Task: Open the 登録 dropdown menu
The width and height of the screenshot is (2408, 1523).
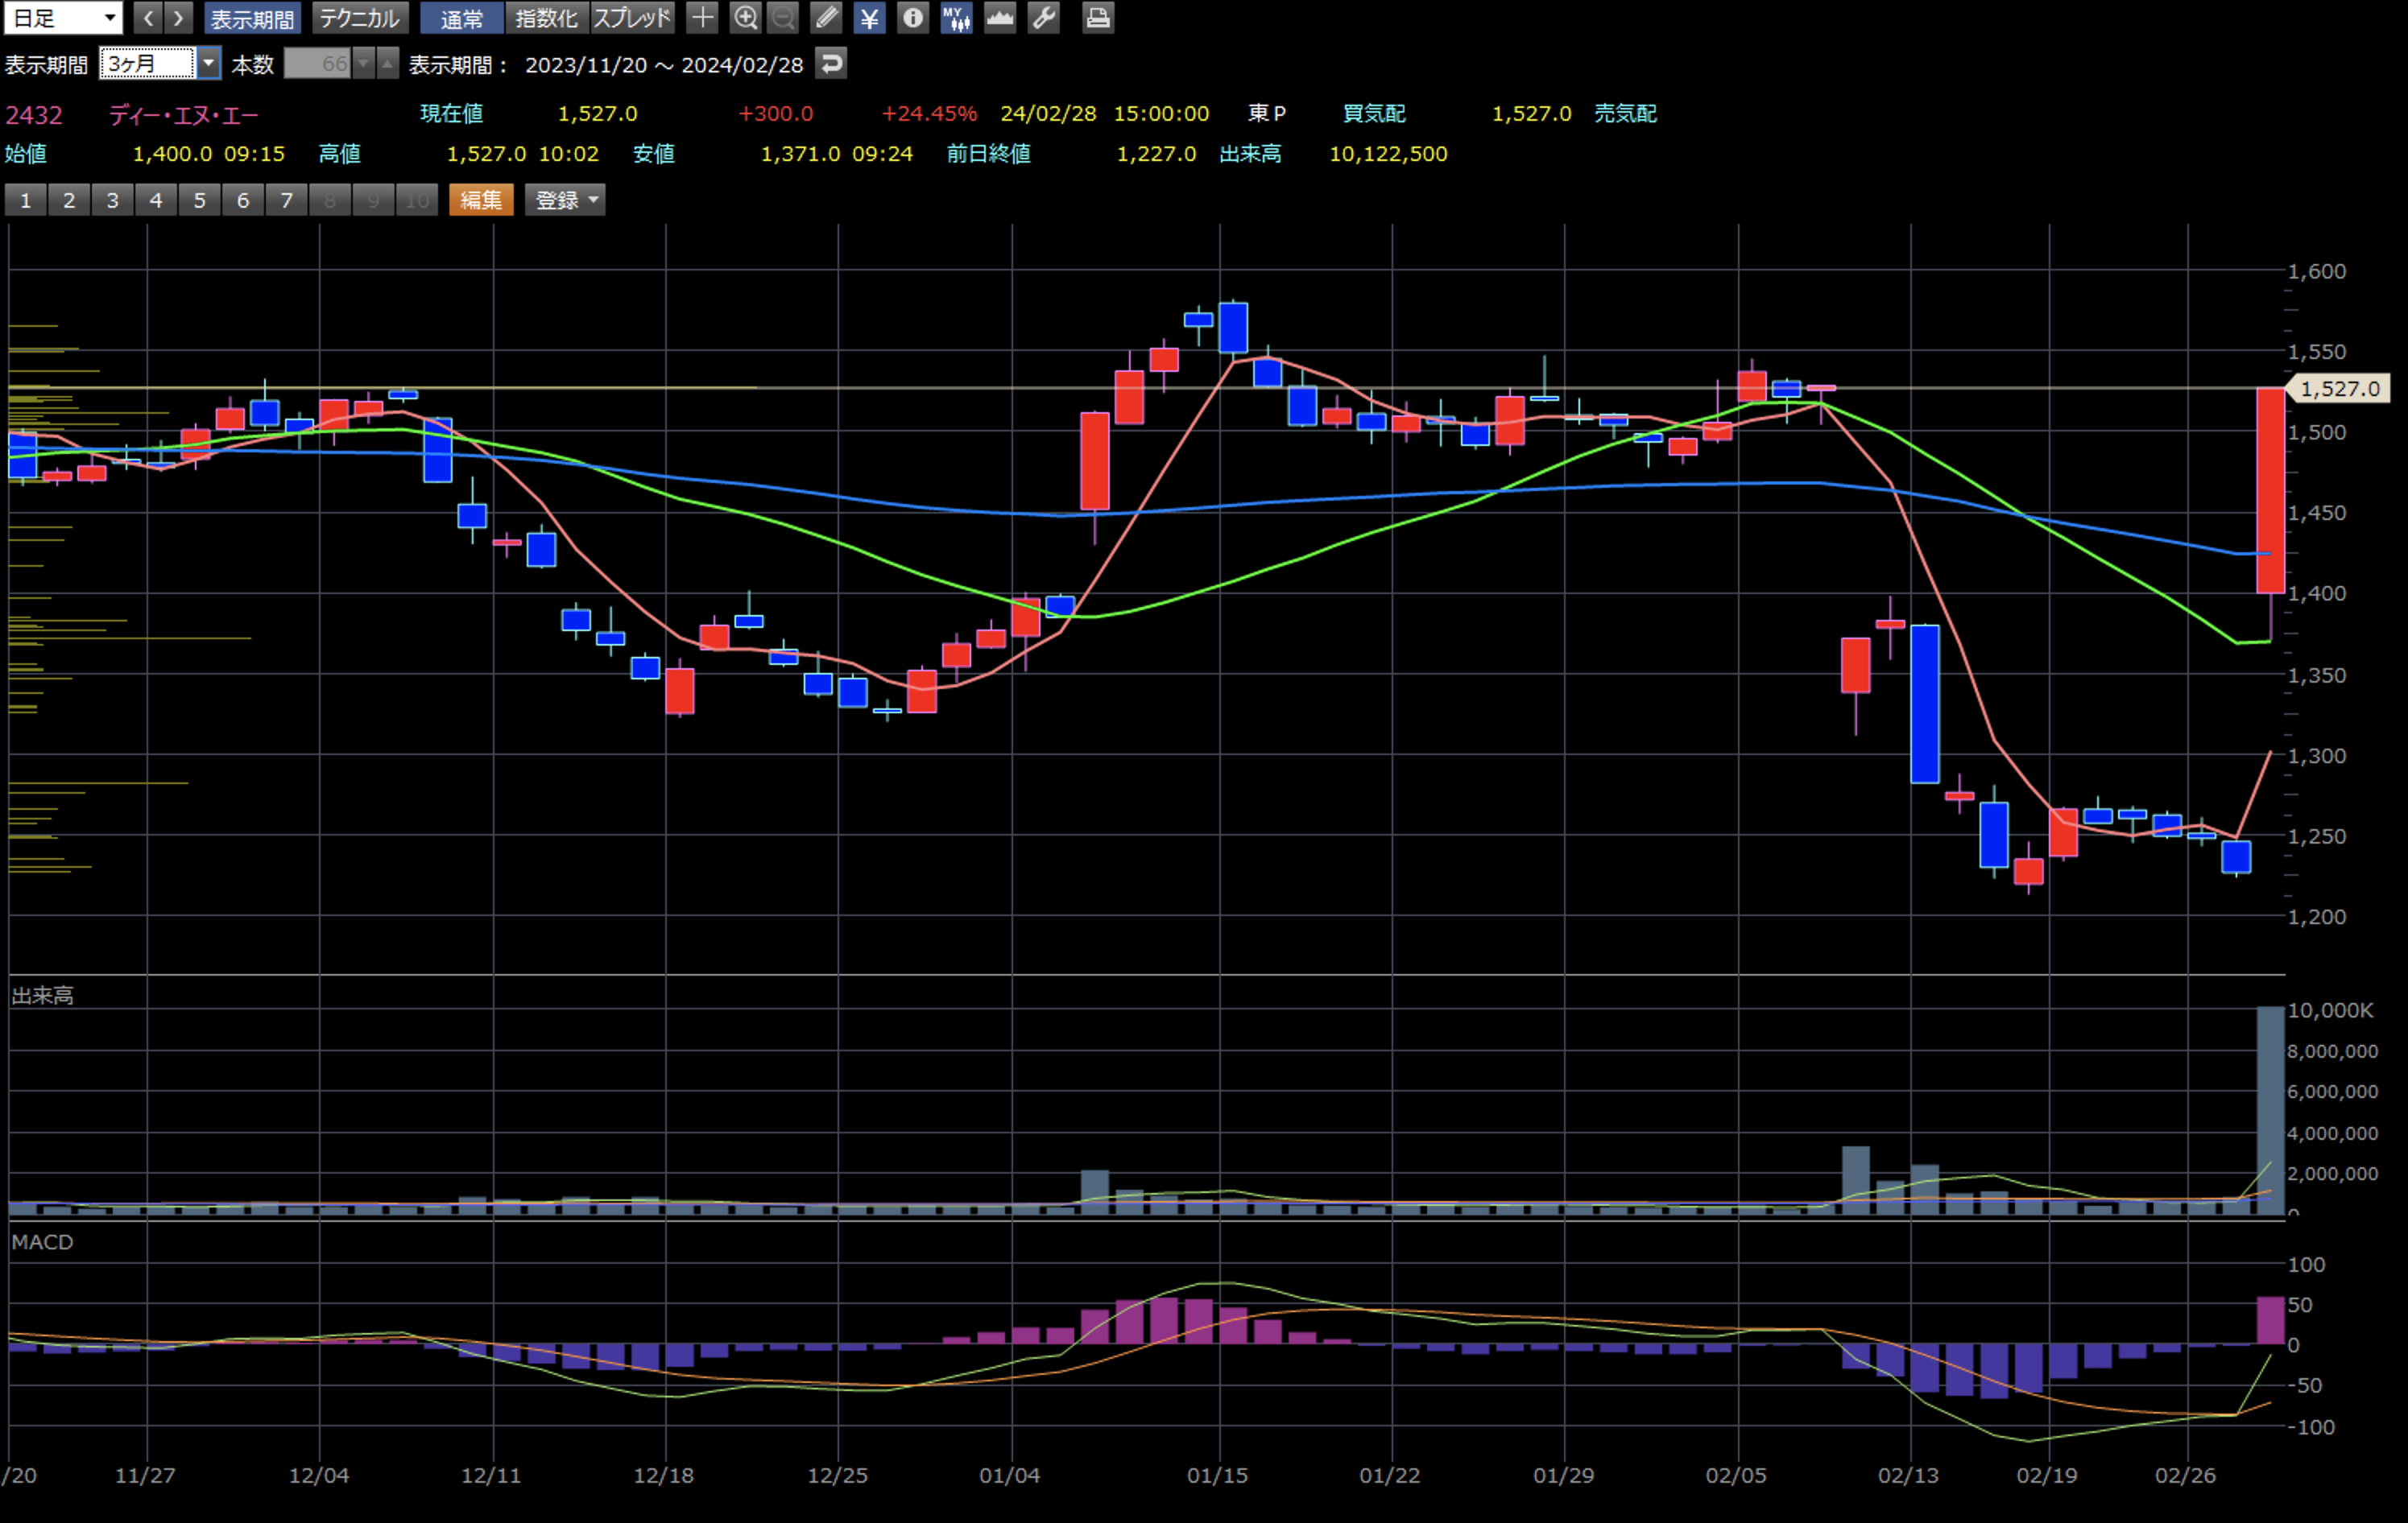Action: coord(565,200)
